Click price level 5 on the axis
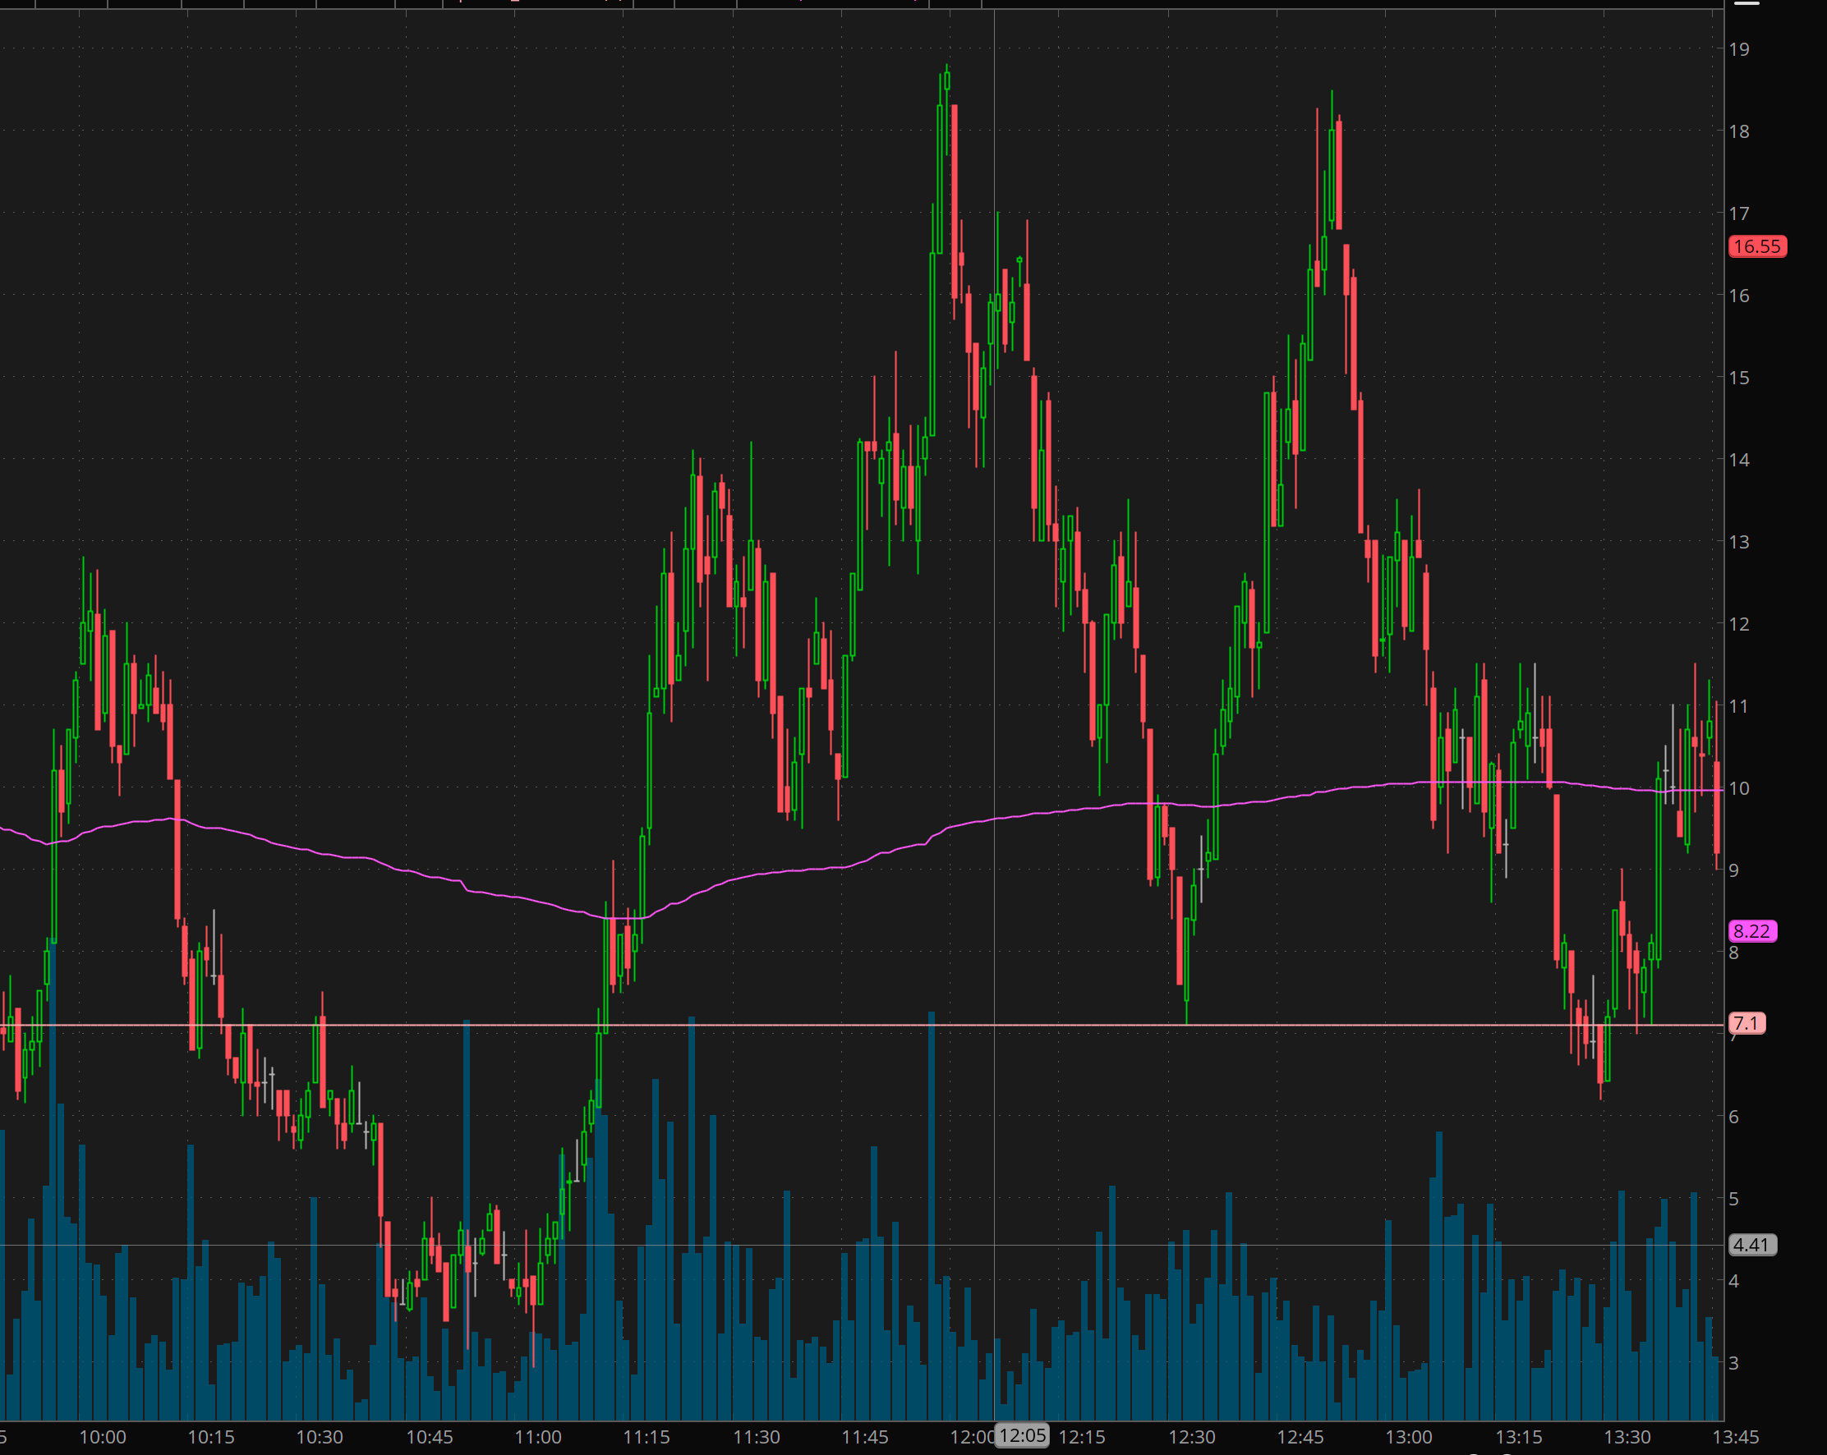Image resolution: width=1827 pixels, height=1455 pixels. 1734,1198
